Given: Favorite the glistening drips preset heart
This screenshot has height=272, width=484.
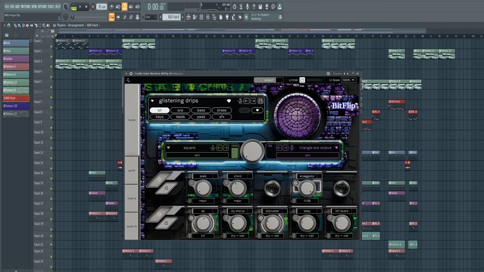Looking at the screenshot, I should pyautogui.click(x=229, y=101).
